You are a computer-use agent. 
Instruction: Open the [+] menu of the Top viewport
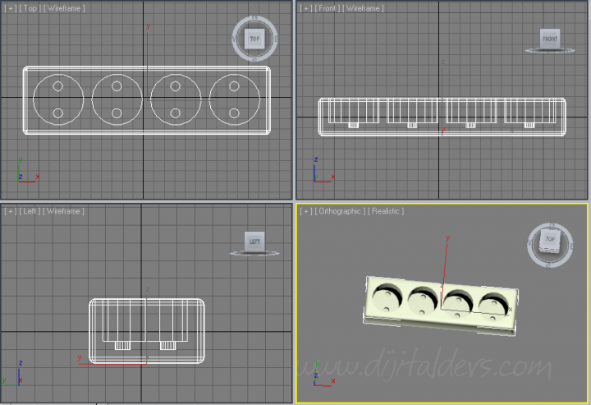[11, 8]
